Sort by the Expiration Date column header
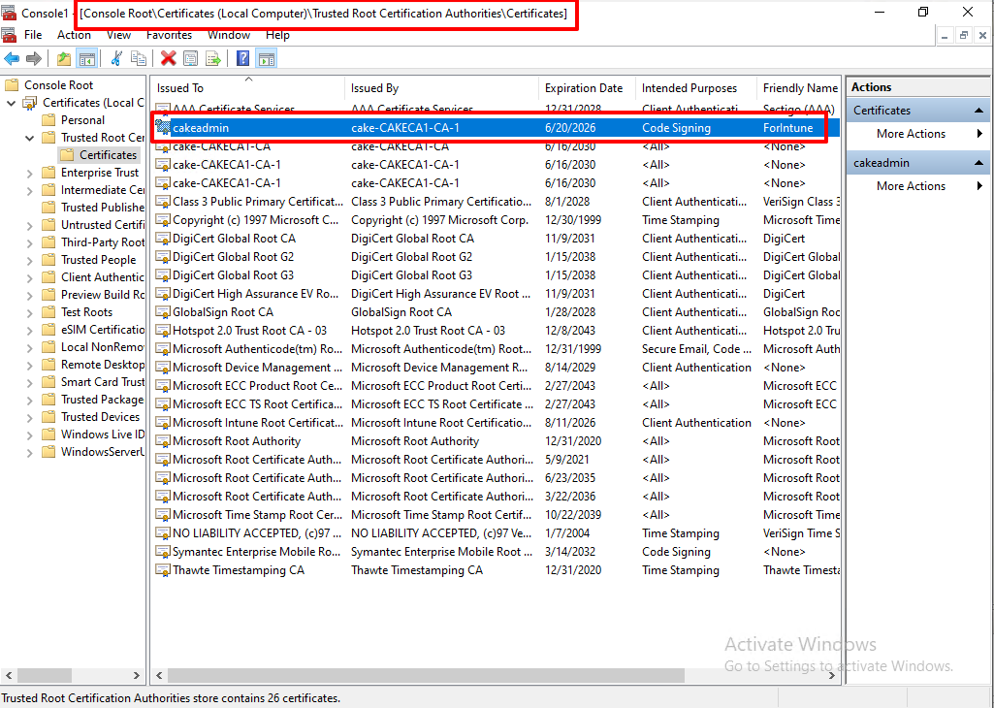The image size is (994, 708). 587,88
